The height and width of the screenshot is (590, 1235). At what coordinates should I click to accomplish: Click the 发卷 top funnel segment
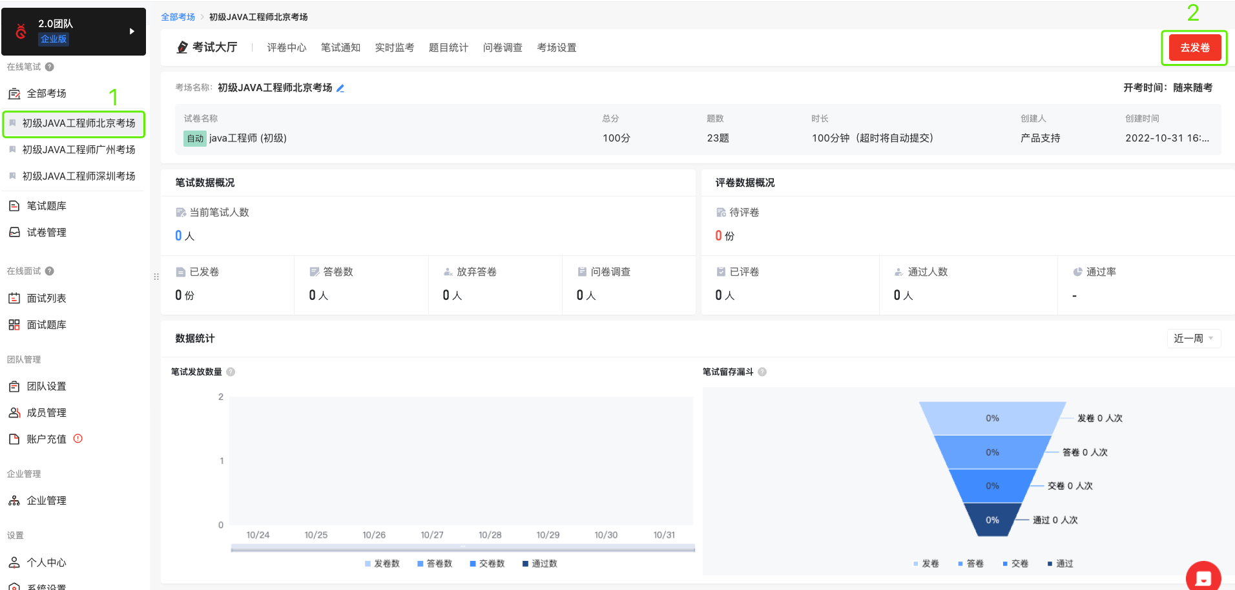pyautogui.click(x=992, y=418)
